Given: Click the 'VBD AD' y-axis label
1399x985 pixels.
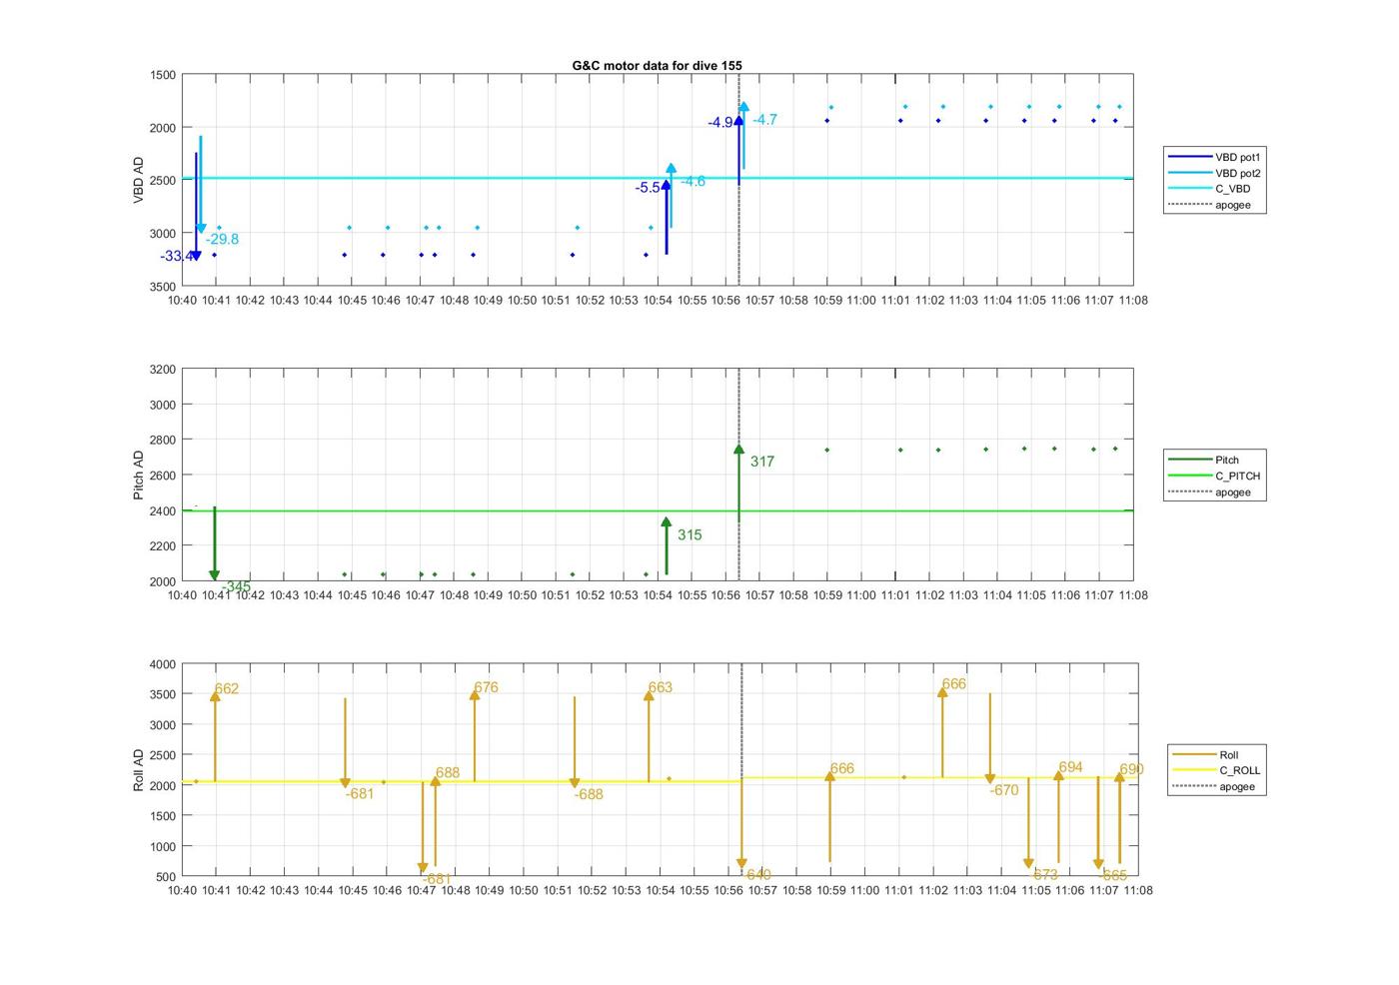Looking at the screenshot, I should pyautogui.click(x=139, y=181).
